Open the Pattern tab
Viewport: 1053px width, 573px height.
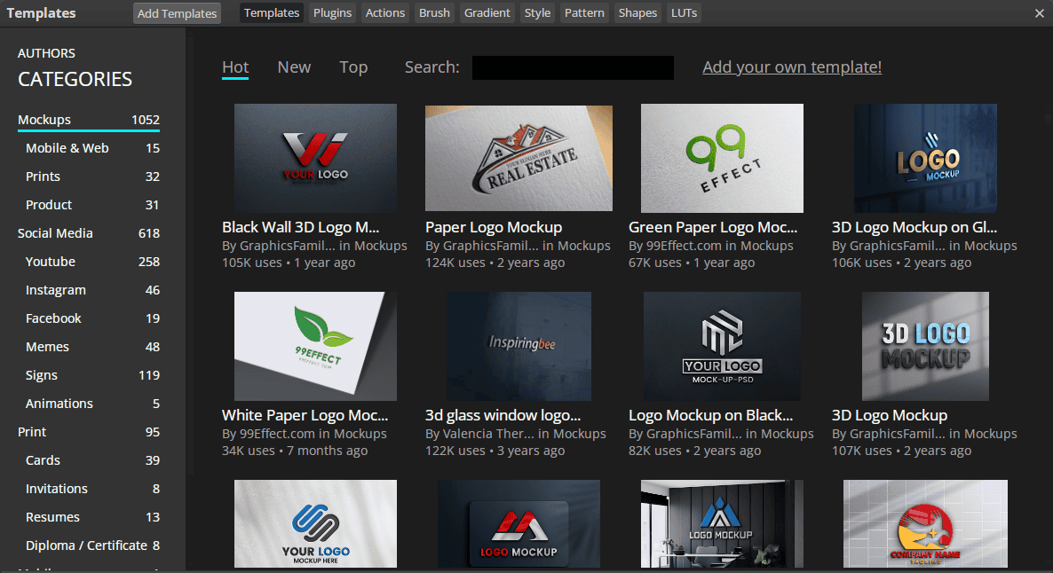point(584,12)
